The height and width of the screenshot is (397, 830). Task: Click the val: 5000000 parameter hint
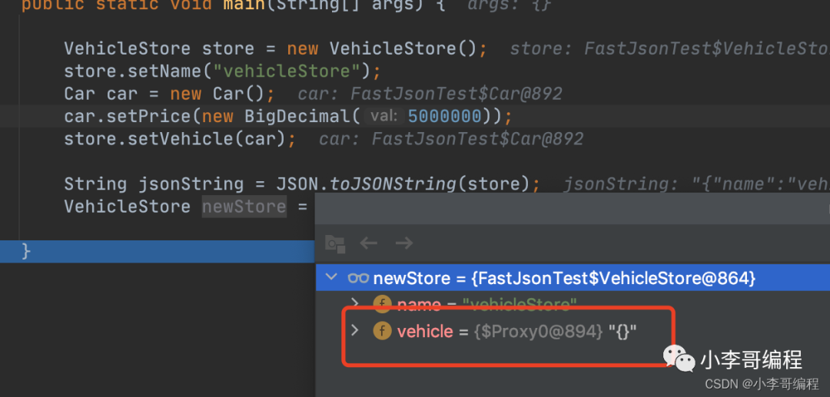(x=425, y=116)
